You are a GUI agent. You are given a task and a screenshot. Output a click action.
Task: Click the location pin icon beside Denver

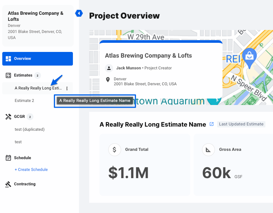pos(108,80)
